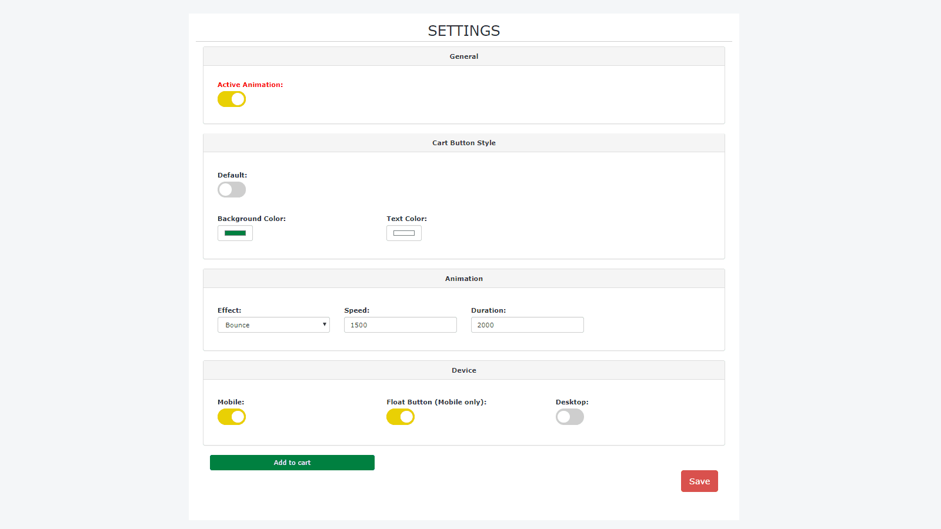Click the General section header
Viewport: 941px width, 529px height.
coord(463,56)
